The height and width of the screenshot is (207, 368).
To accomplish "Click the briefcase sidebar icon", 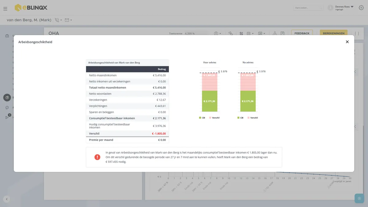I will tap(7, 36).
